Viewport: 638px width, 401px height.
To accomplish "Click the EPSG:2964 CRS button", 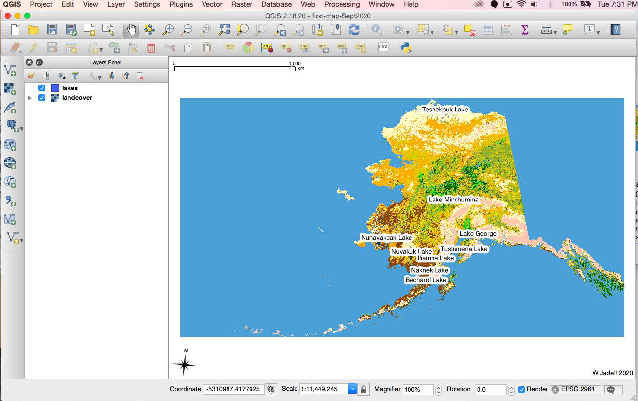I will tap(575, 389).
